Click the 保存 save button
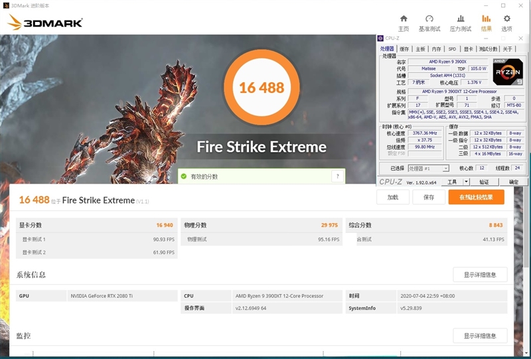Viewport: 531px width, 359px height. pos(429,197)
